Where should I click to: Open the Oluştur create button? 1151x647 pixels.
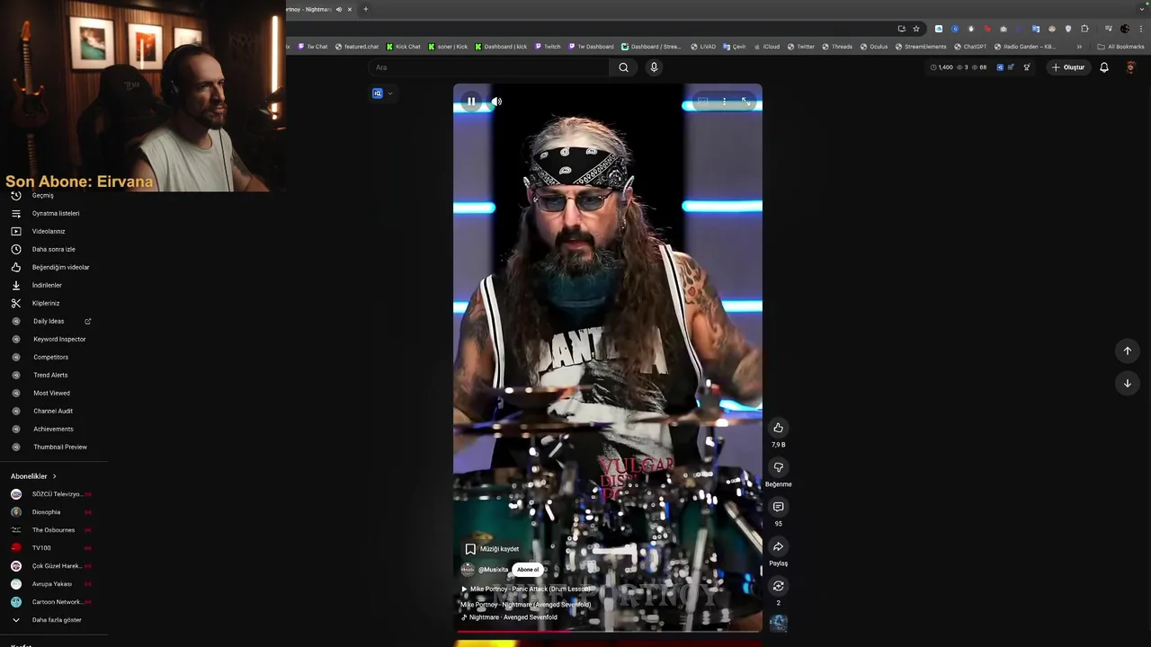click(x=1068, y=67)
